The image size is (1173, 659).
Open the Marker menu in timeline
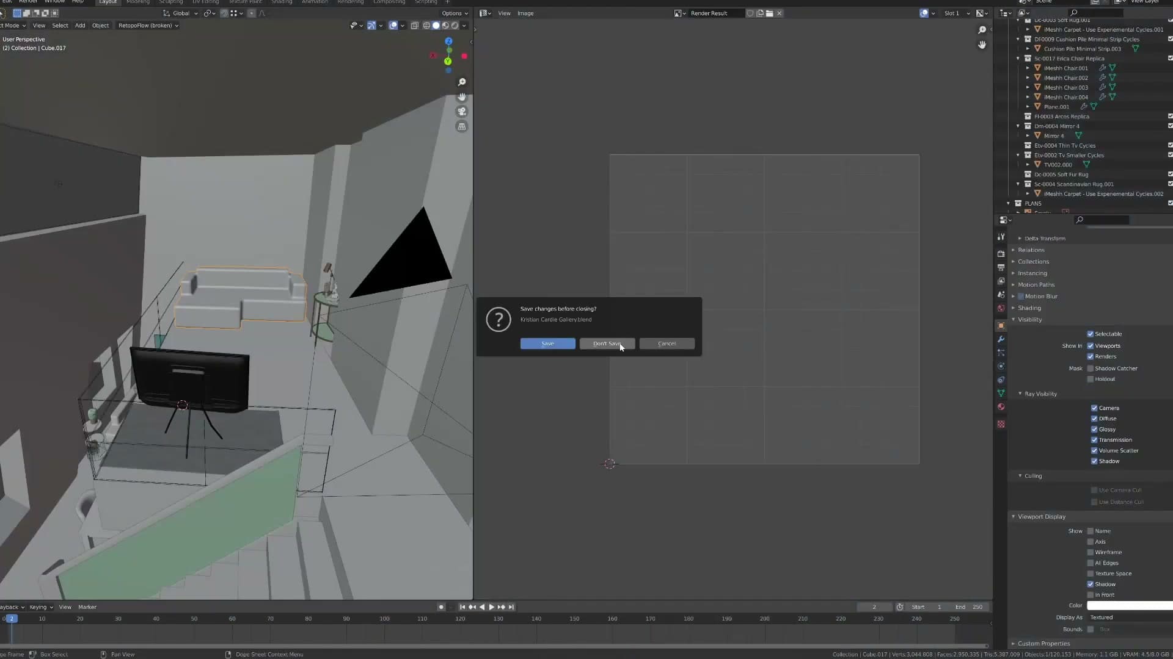(x=87, y=607)
